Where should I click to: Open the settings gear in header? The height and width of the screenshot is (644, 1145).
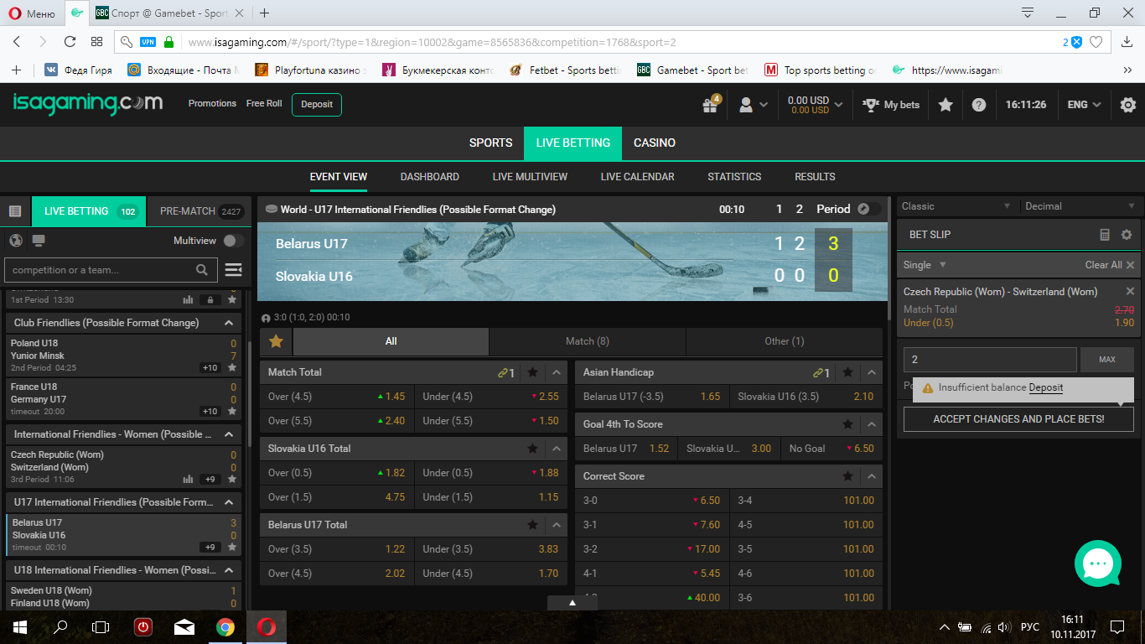tap(1128, 105)
